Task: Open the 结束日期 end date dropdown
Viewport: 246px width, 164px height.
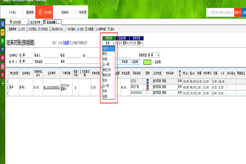Action: click(x=143, y=42)
